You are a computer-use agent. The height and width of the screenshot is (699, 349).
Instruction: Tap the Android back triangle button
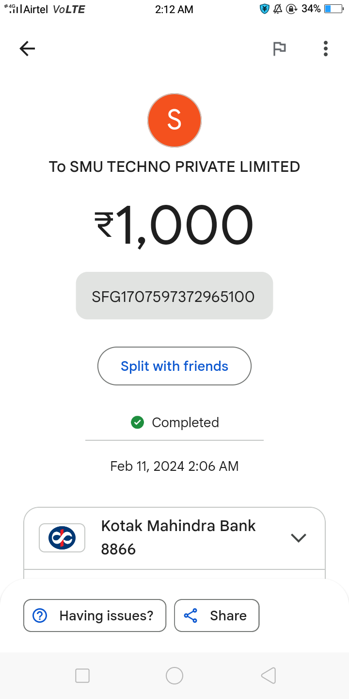coord(268,676)
